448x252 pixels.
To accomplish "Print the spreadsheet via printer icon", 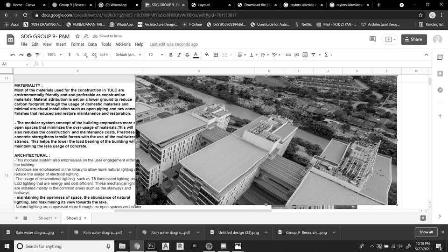I will tap(29, 55).
